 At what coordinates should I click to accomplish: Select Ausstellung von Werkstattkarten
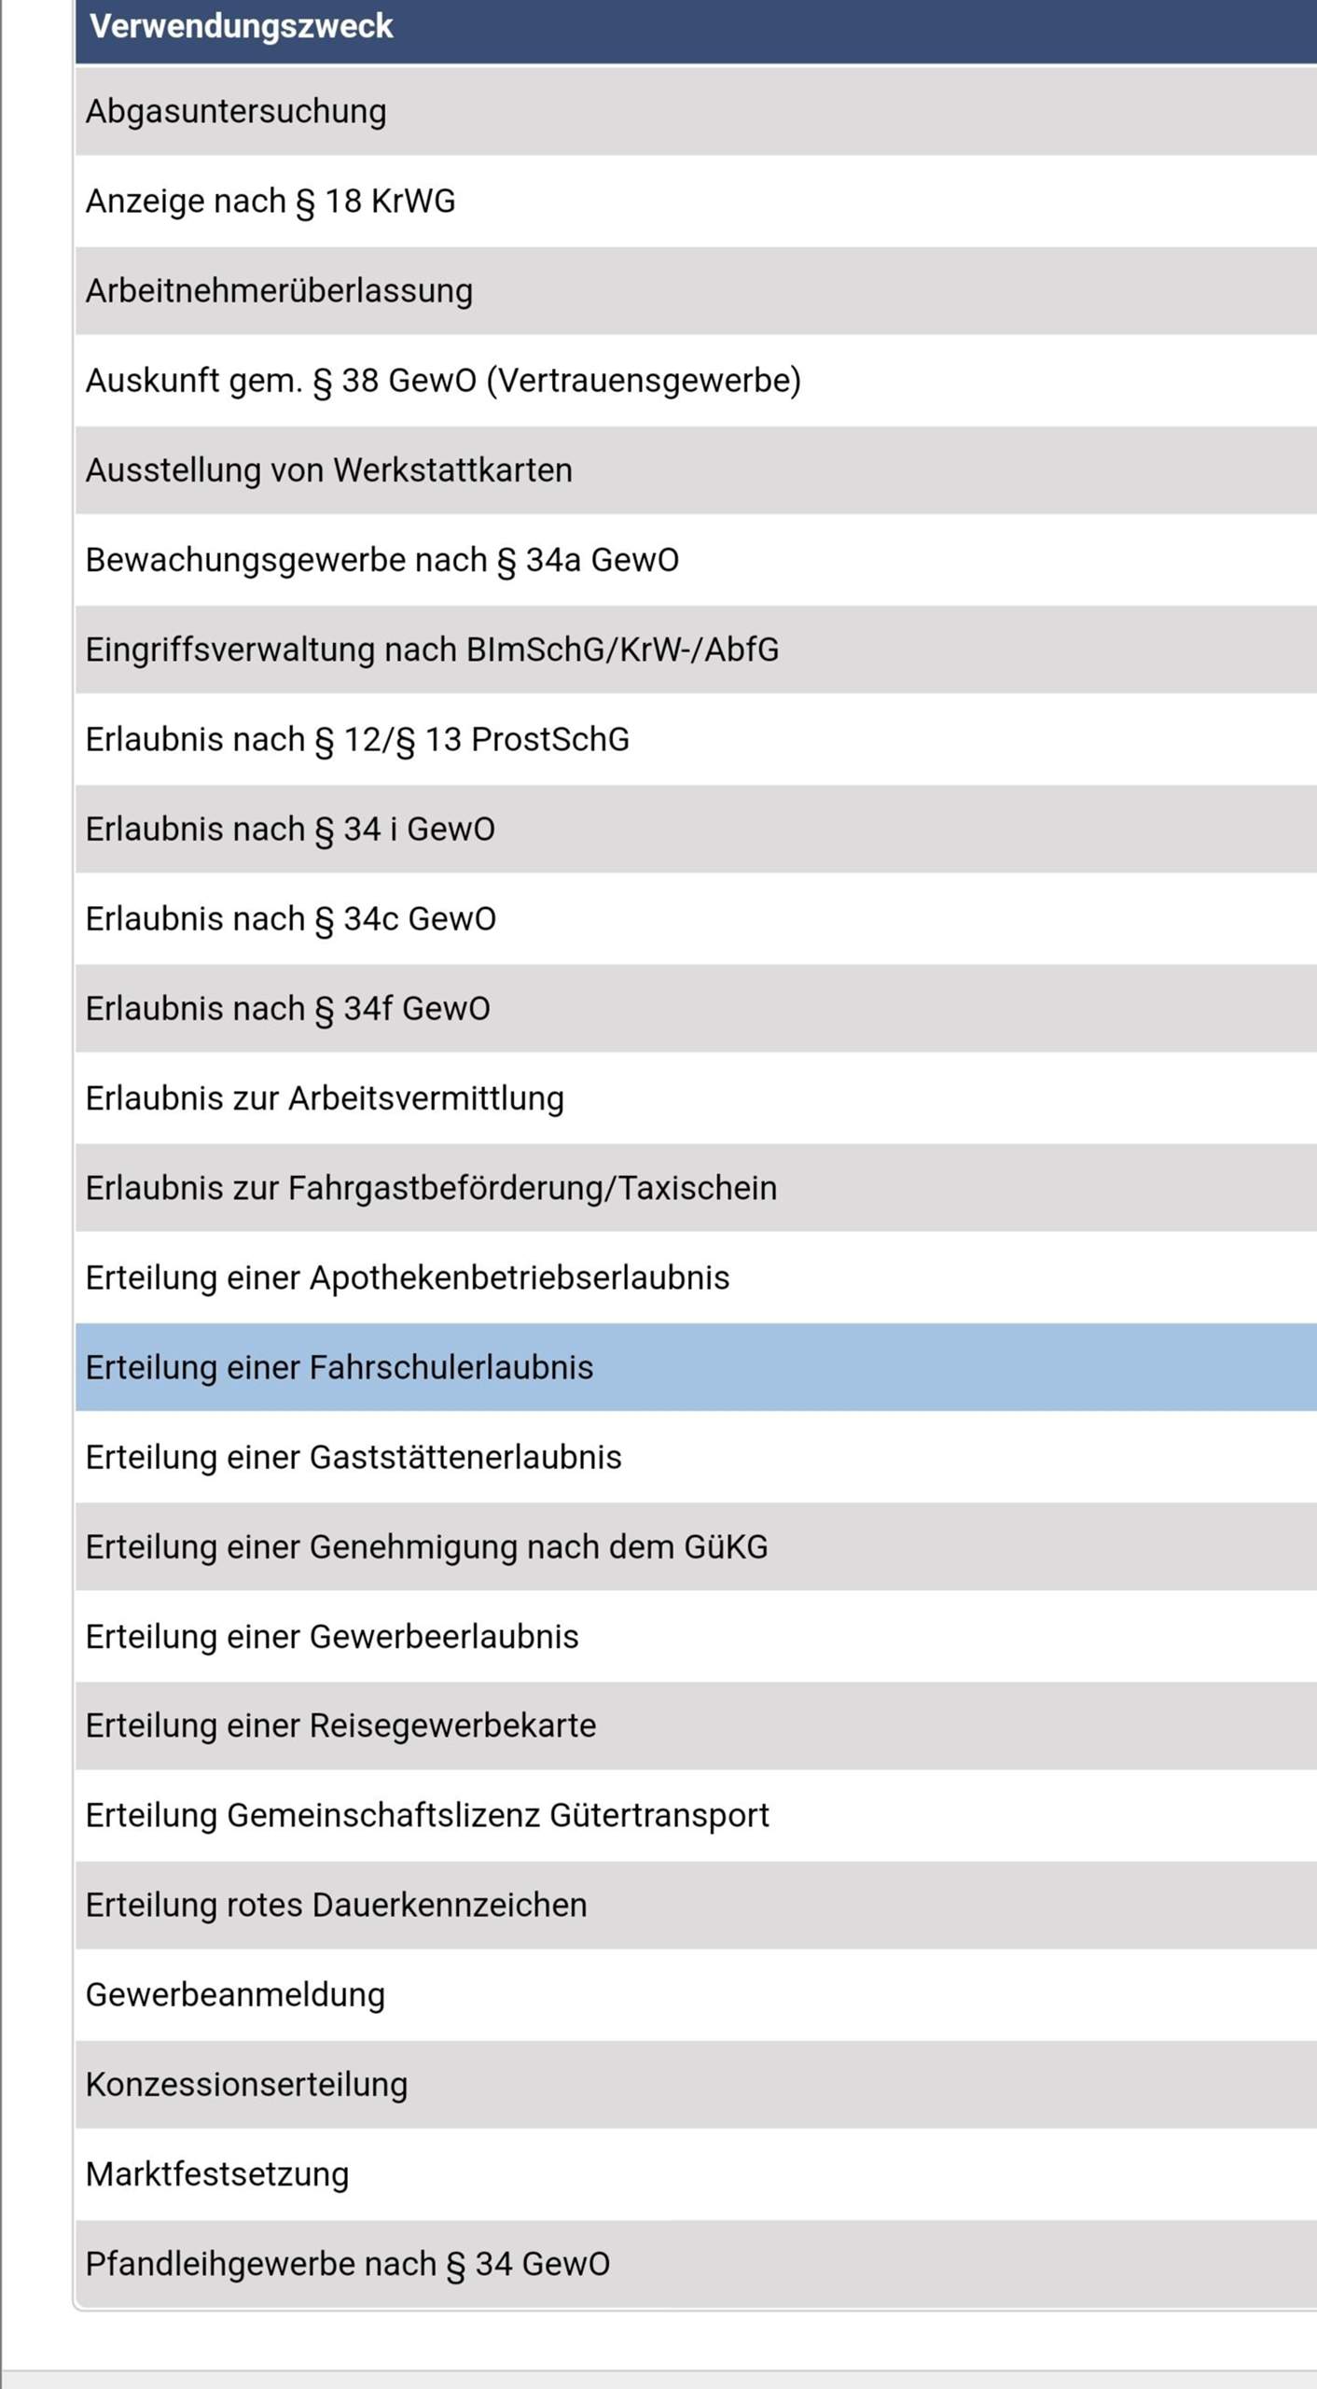tap(328, 470)
